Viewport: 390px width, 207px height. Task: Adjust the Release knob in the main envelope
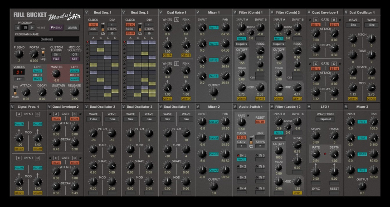coord(75,92)
